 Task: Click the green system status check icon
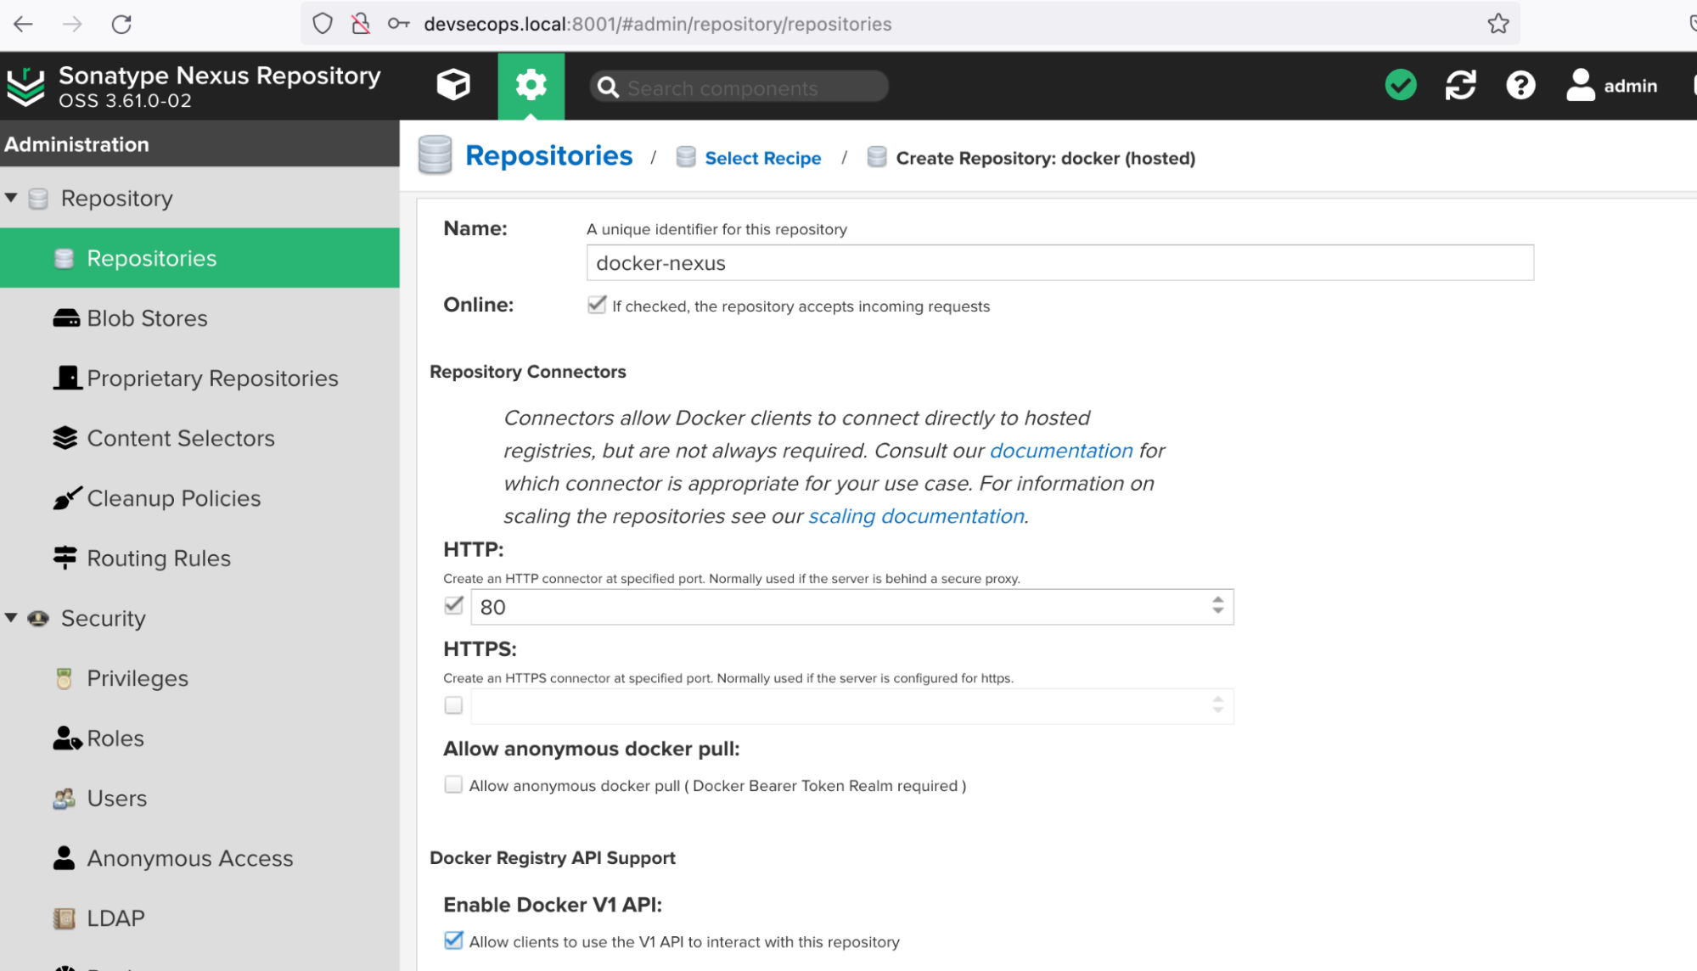pyautogui.click(x=1400, y=85)
